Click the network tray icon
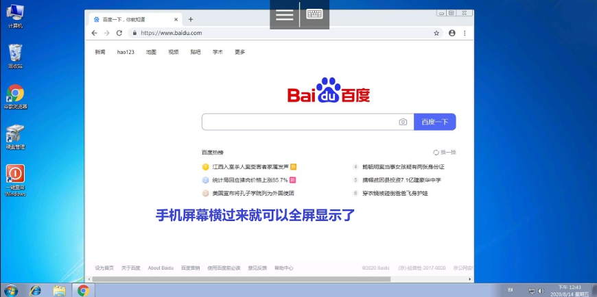This screenshot has width=597, height=297. coord(532,291)
